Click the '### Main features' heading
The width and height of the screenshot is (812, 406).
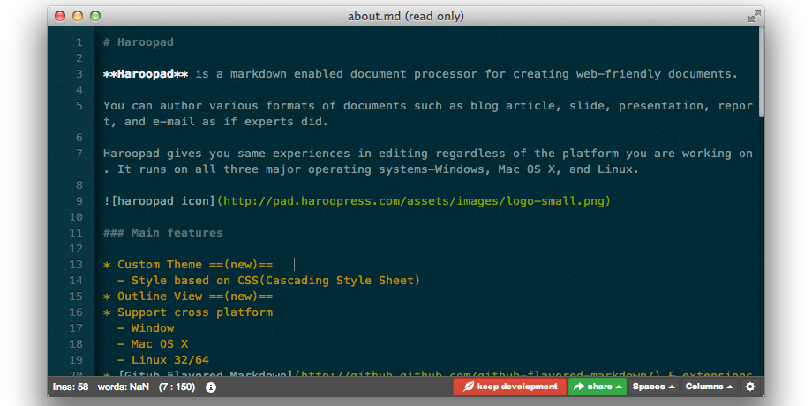pyautogui.click(x=163, y=233)
